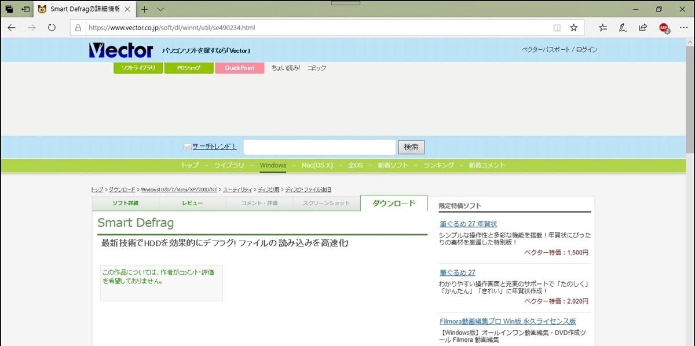Select 新着ソフト in nav bar
695x346 pixels.
tap(393, 165)
